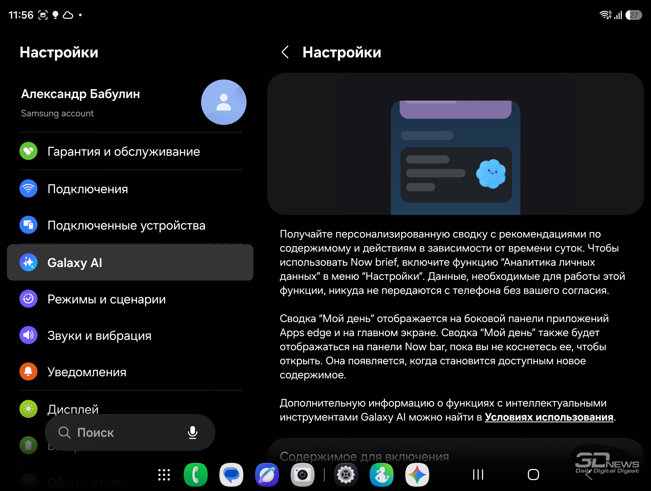Tap the paragraph starting Получайте персонализированную сводку
651x491 pixels.
(452, 262)
